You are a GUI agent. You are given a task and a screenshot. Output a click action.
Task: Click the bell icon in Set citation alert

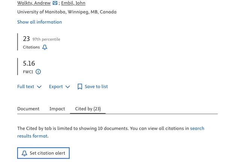(x=24, y=153)
